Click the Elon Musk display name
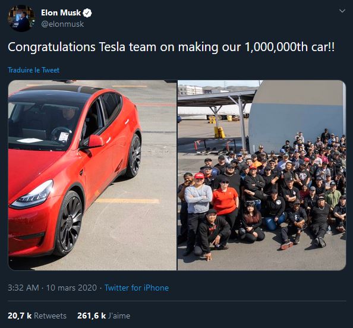Image resolution: width=353 pixels, height=328 pixels. pos(61,13)
